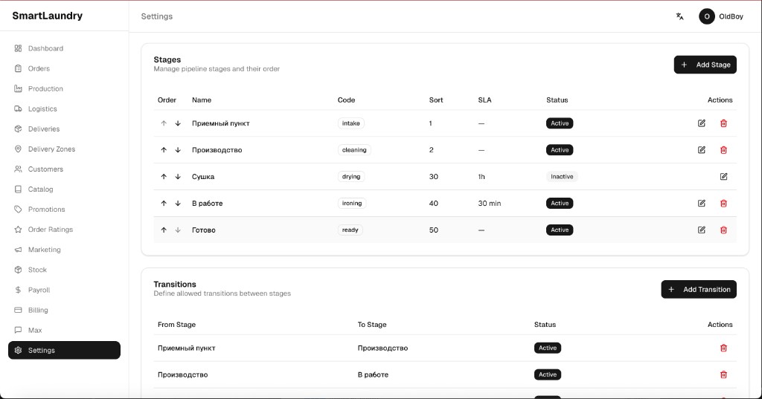This screenshot has width=762, height=399.
Task: Click the Inactive status badge for Сушка
Action: (x=562, y=177)
